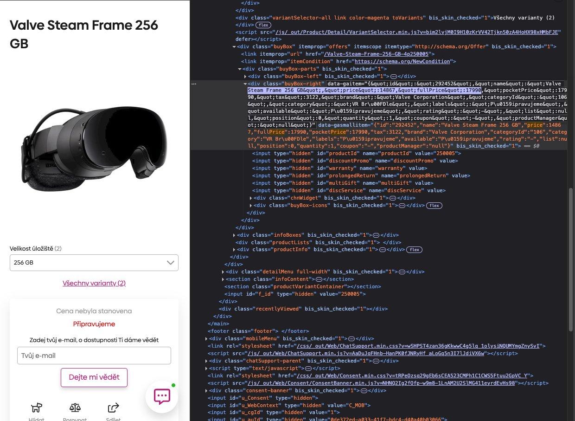Expand the detailMenu full-width div node
Image resolution: width=575 pixels, height=421 pixels.
223,272
